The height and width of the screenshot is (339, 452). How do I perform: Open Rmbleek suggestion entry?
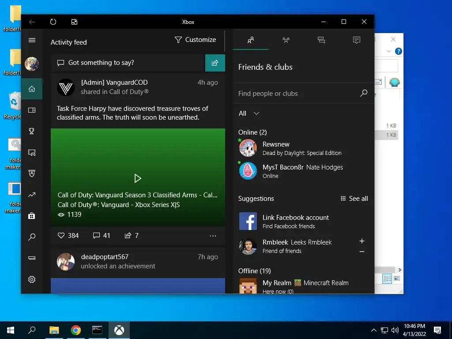[x=298, y=246]
